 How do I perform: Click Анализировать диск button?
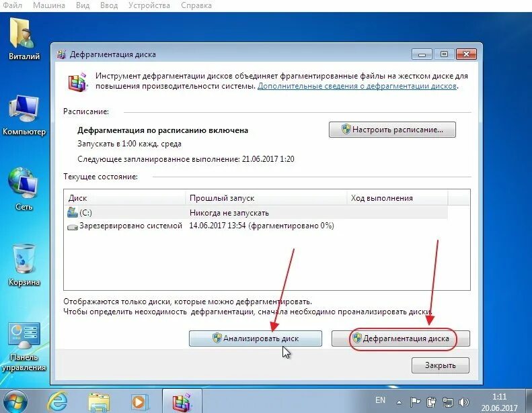tap(255, 338)
